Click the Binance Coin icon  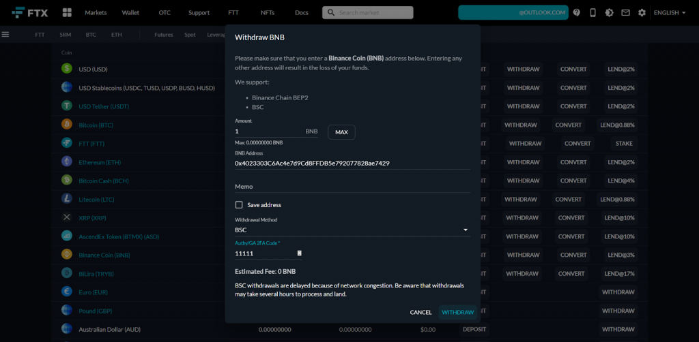tap(67, 254)
